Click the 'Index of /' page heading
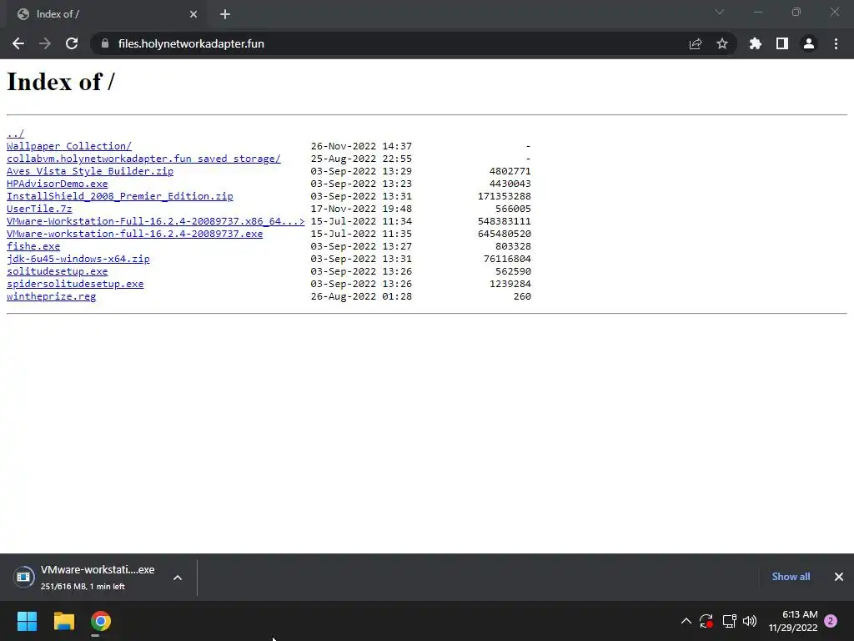This screenshot has width=854, height=641. pos(60,82)
